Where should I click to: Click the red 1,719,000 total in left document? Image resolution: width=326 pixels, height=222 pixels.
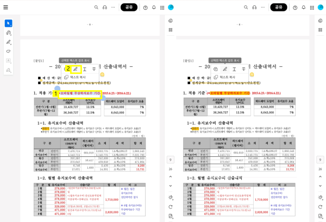tap(112, 200)
